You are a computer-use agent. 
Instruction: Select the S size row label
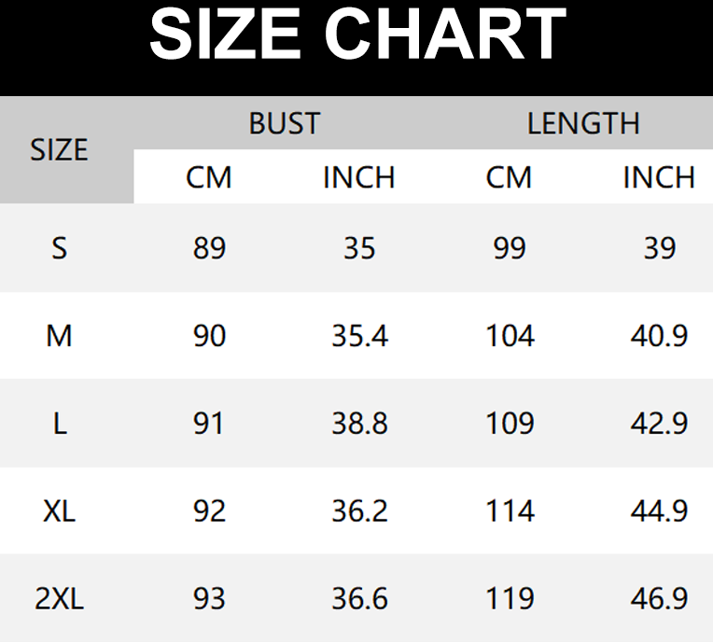[x=59, y=248]
